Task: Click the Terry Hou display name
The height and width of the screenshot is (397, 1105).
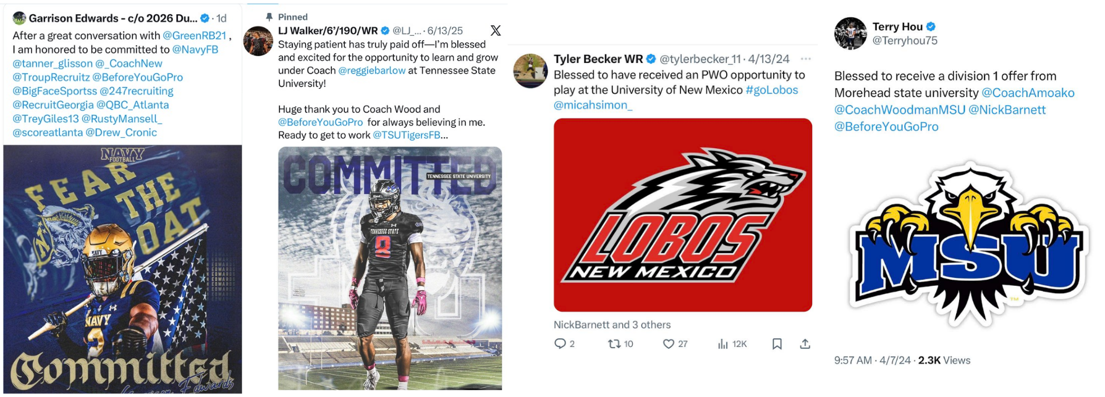Action: coord(897,27)
